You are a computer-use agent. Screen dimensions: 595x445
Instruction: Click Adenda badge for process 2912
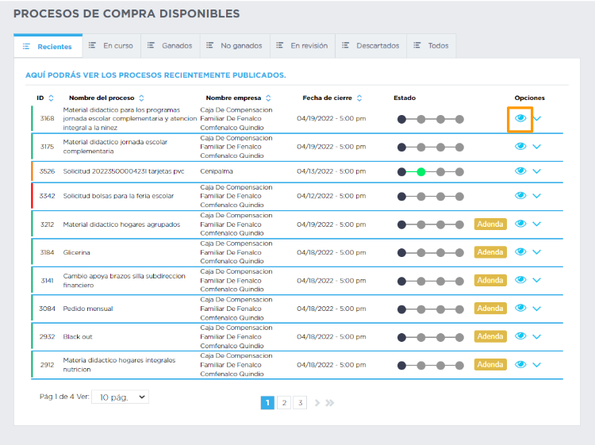click(x=490, y=365)
